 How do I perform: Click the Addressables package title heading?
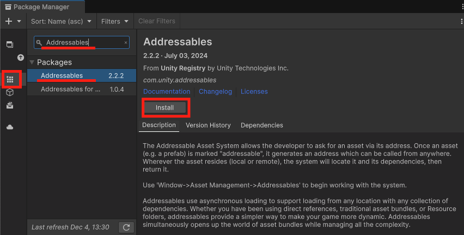tap(178, 42)
